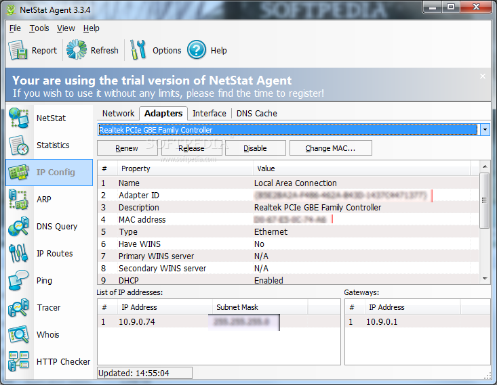Click the Property column header
This screenshot has height=385, width=497.
185,168
